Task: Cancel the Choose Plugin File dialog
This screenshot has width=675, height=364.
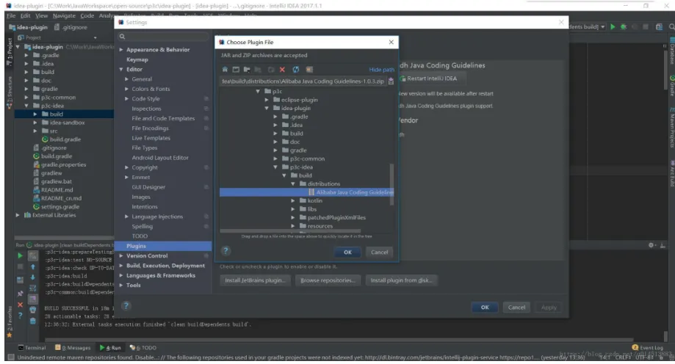Action: point(379,252)
